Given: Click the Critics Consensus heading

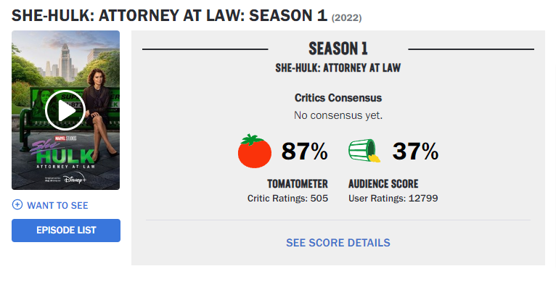Looking at the screenshot, I should tap(338, 98).
